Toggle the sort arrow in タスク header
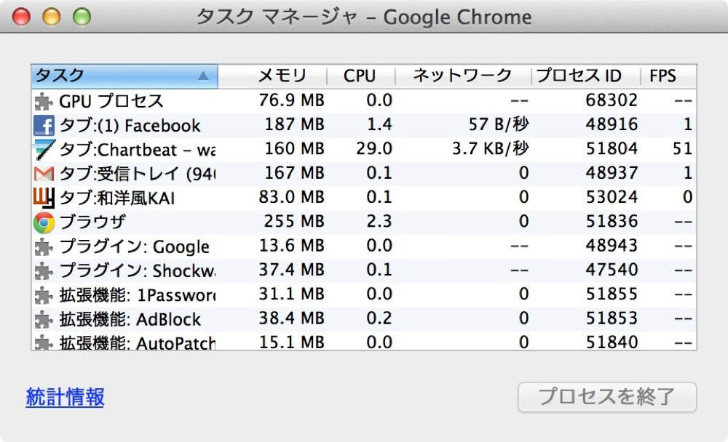728x442 pixels. pyautogui.click(x=203, y=76)
